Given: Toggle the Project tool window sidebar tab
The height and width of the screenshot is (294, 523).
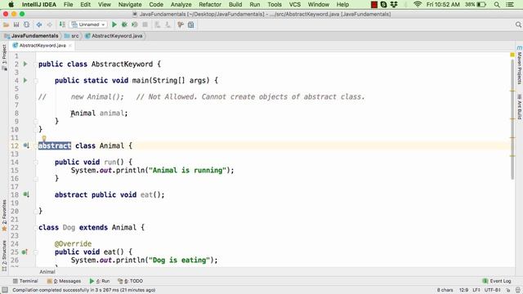Looking at the screenshot, I should point(4,57).
